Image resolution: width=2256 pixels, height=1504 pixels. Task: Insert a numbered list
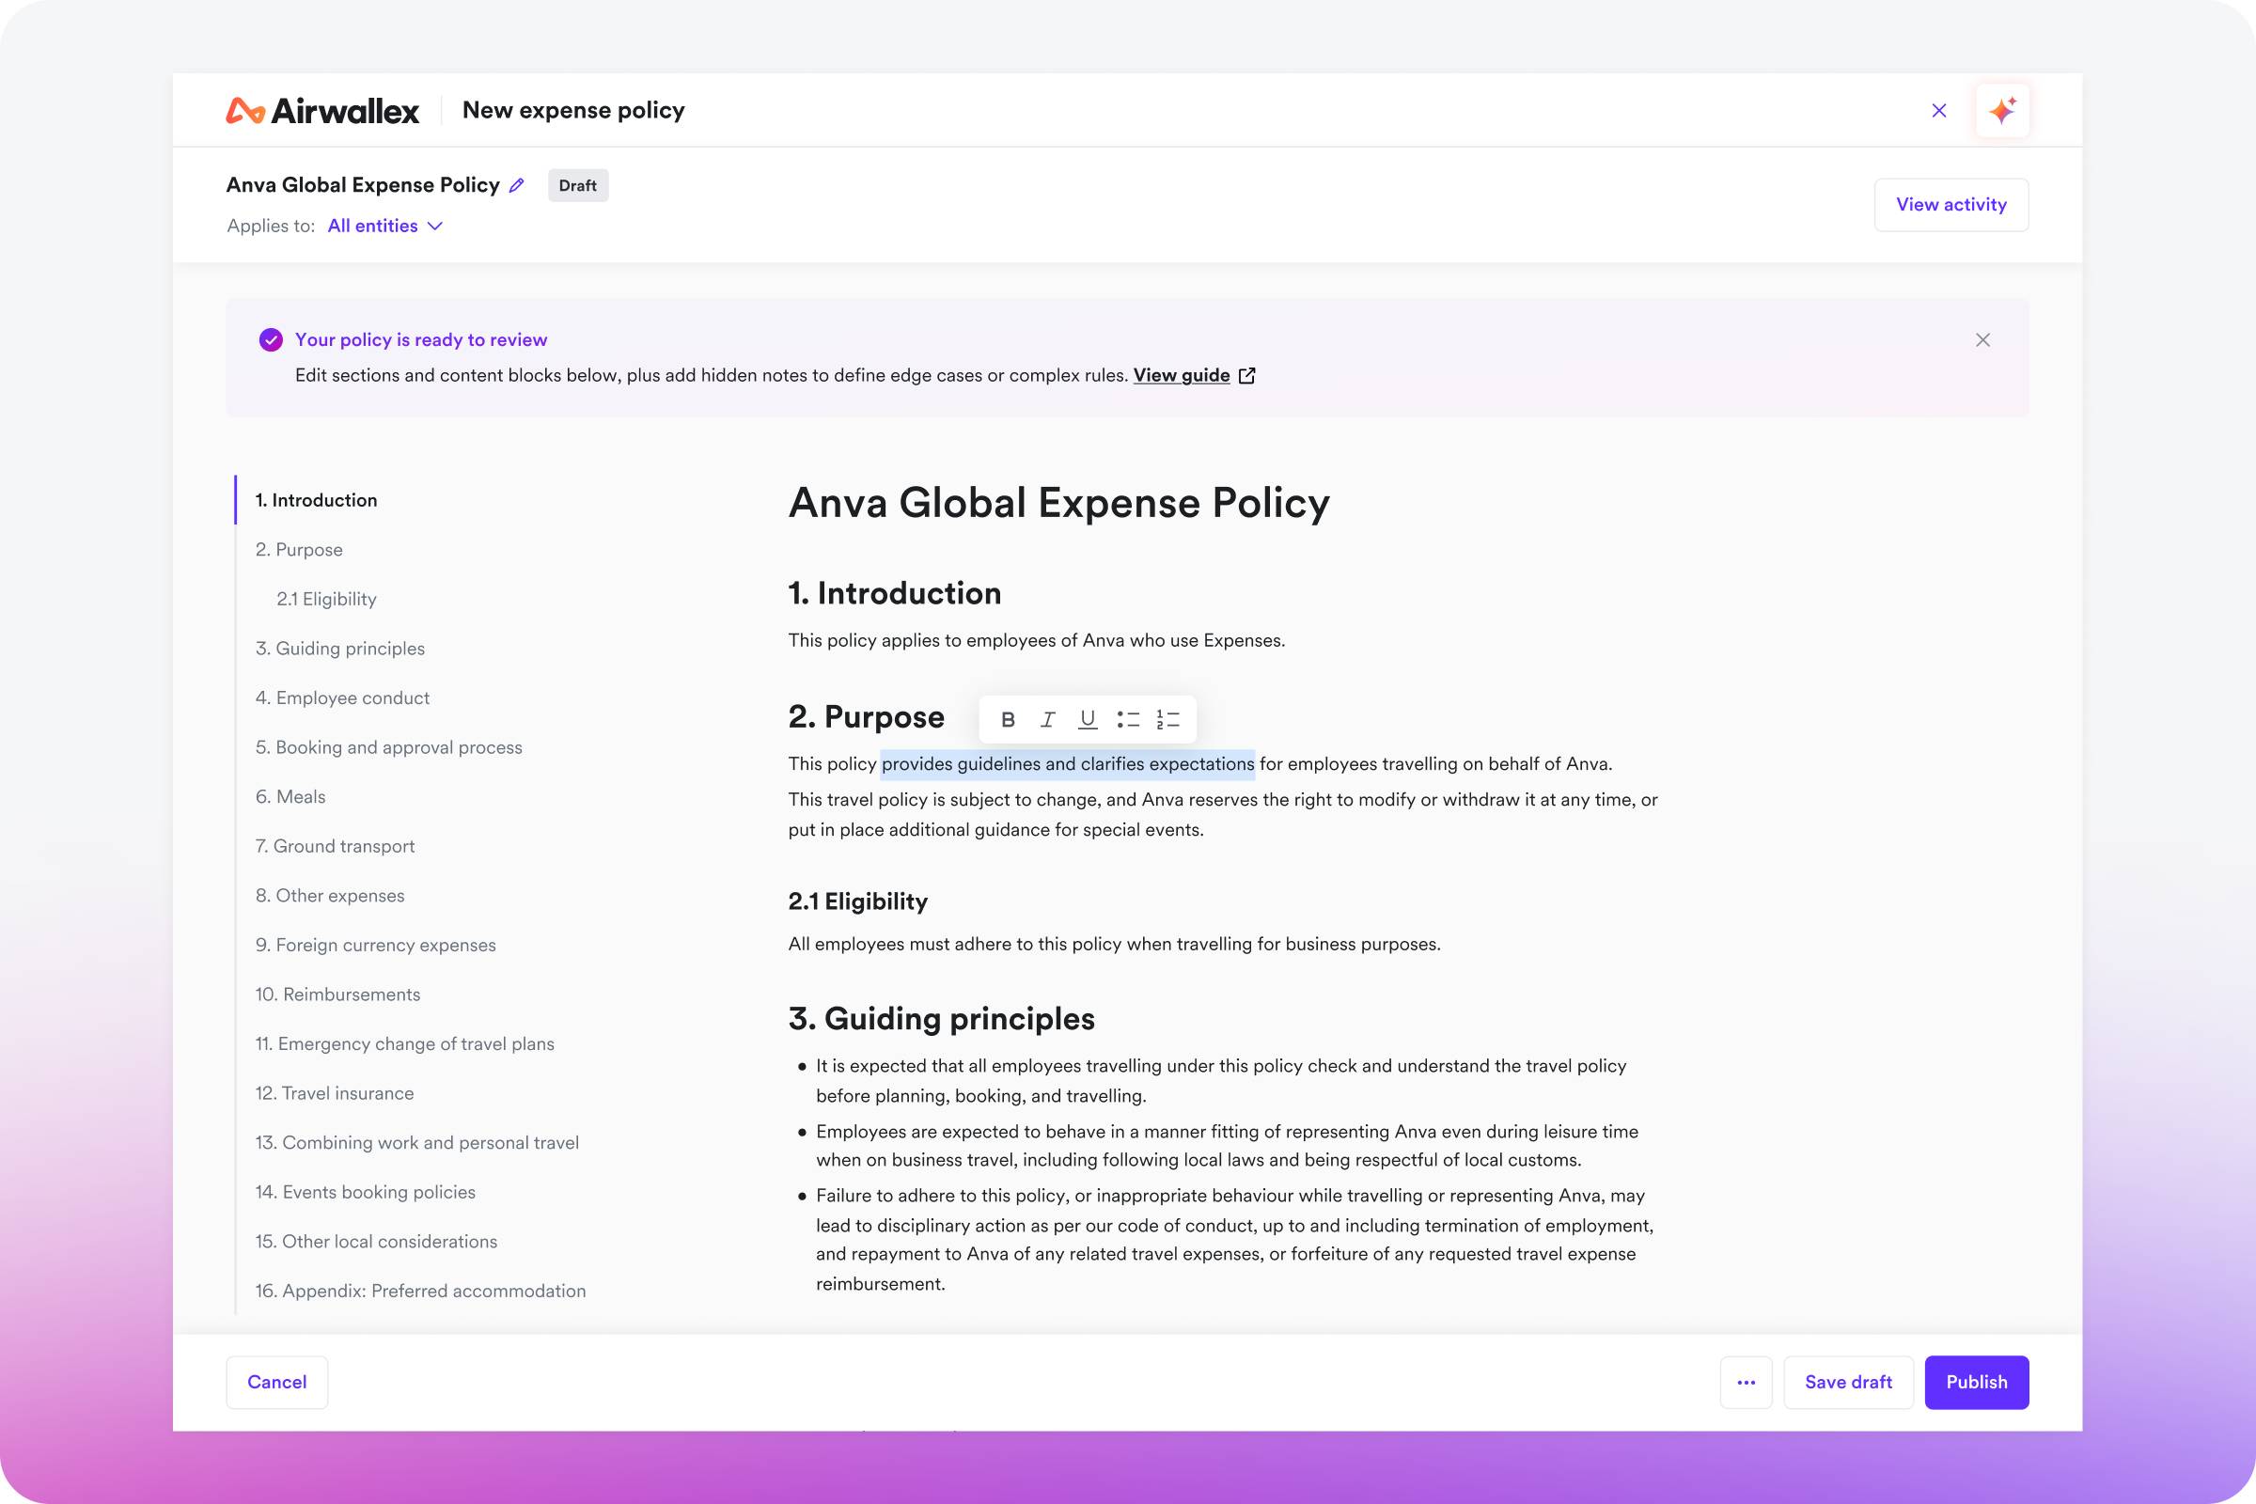(1167, 719)
